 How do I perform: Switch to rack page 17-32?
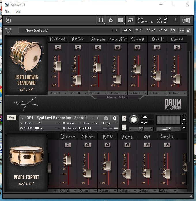(x=139, y=30)
